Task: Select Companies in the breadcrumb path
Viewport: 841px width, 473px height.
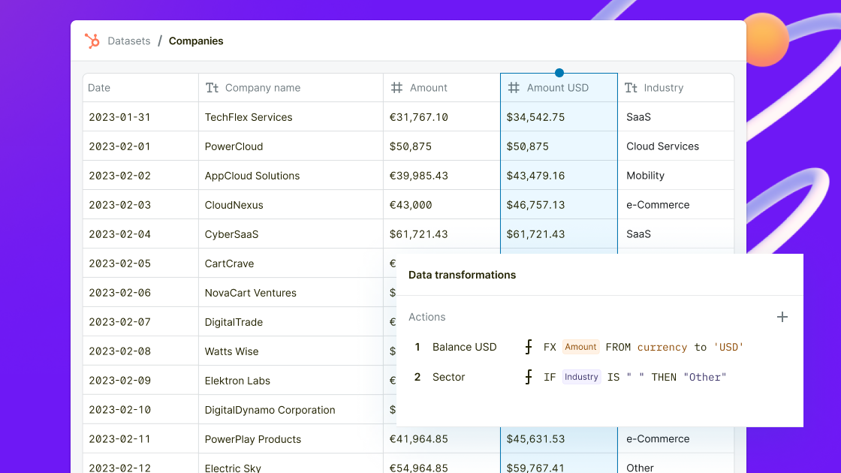Action: tap(196, 41)
